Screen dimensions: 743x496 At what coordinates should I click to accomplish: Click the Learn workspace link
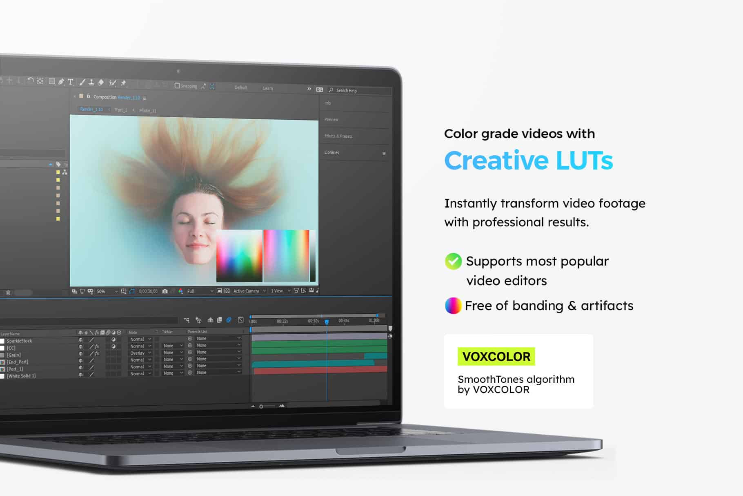coord(268,88)
